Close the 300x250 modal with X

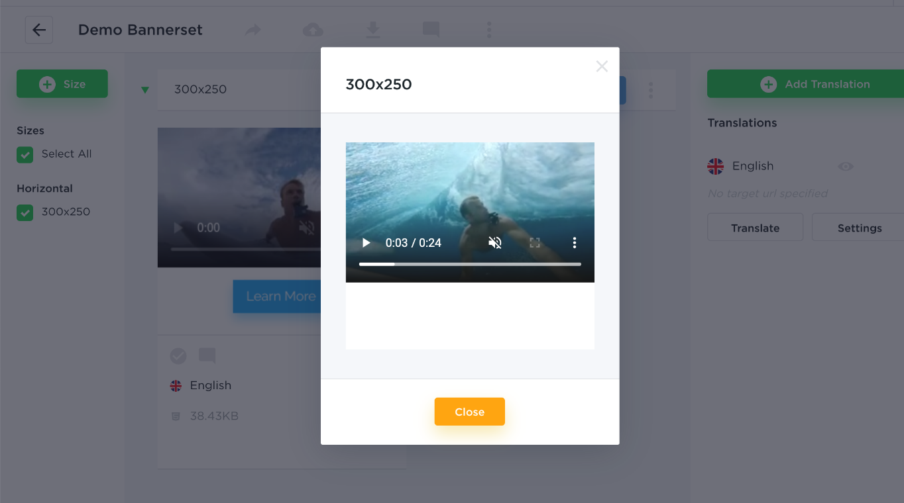point(602,66)
